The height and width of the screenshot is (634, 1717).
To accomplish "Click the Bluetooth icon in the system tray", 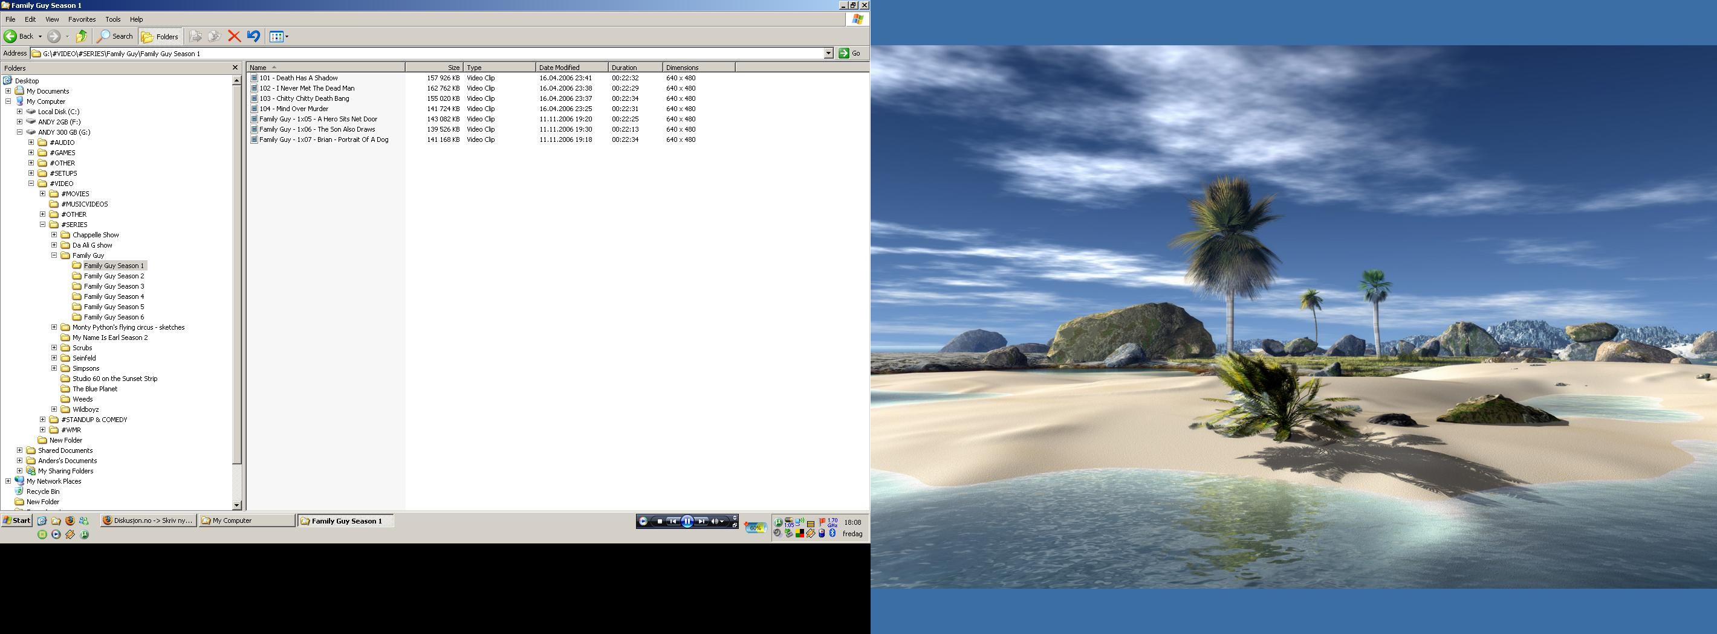I will [x=833, y=533].
